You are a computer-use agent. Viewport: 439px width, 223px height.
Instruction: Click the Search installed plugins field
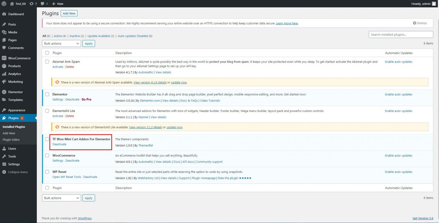point(401,35)
